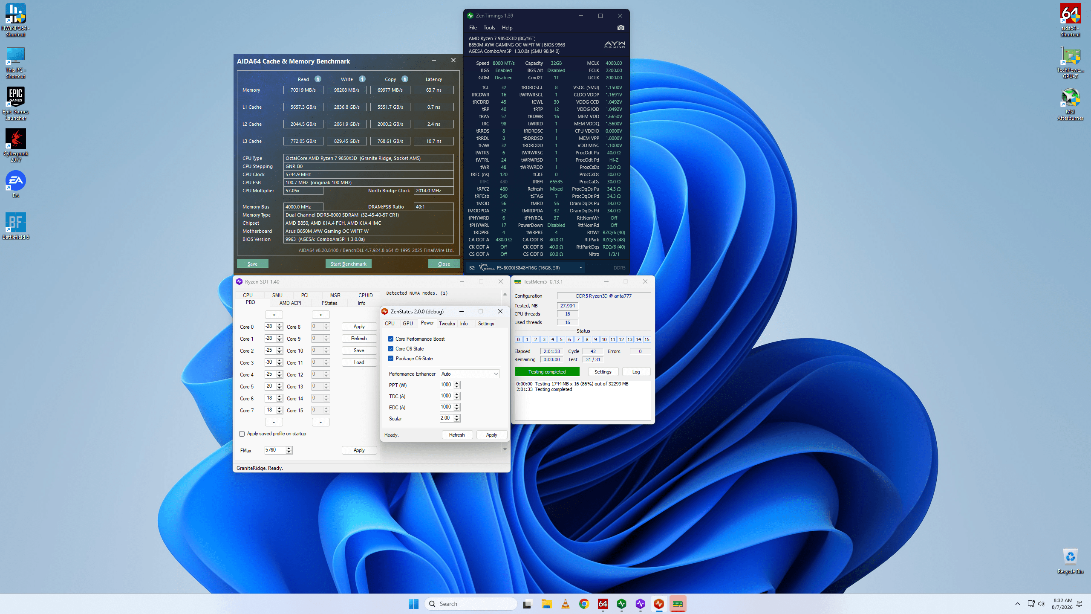Show Copy benchmark info icon in AIDA64
The width and height of the screenshot is (1091, 614).
405,79
